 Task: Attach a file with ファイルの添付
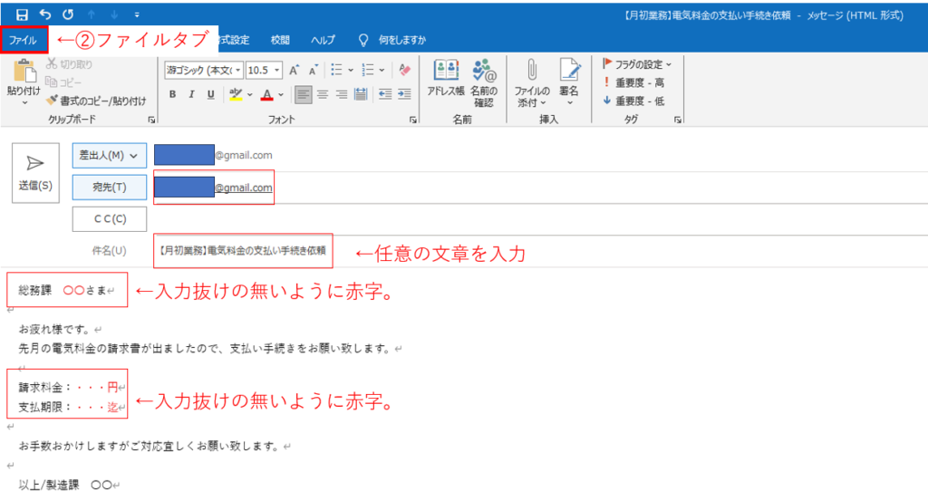(x=532, y=82)
